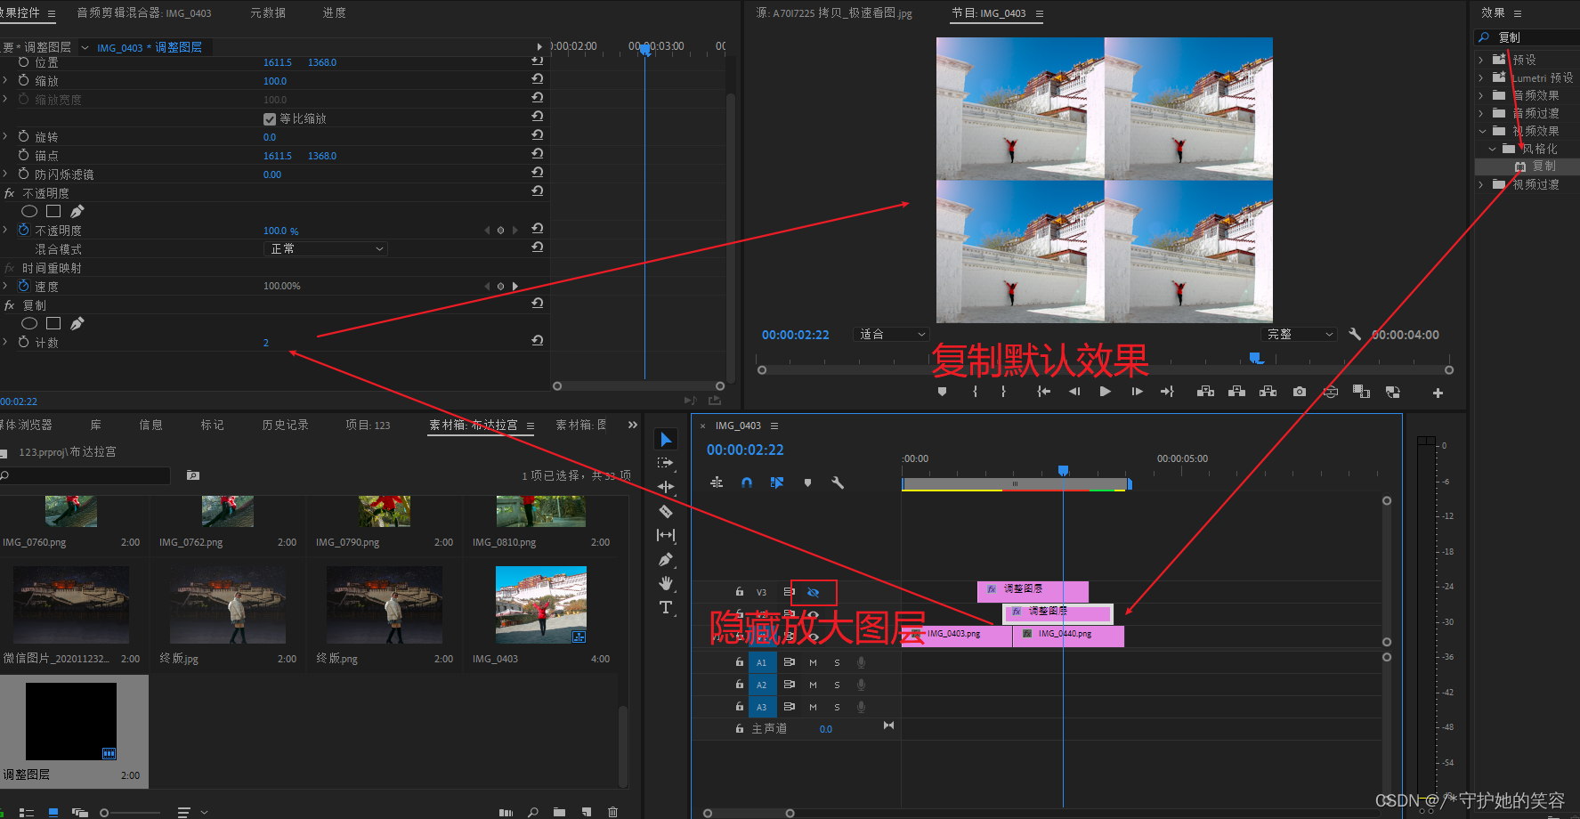Open blend mode dropdown
This screenshot has height=819, width=1580.
pyautogui.click(x=327, y=249)
